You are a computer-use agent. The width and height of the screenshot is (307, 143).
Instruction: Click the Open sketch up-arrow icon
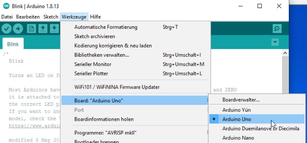(43, 29)
